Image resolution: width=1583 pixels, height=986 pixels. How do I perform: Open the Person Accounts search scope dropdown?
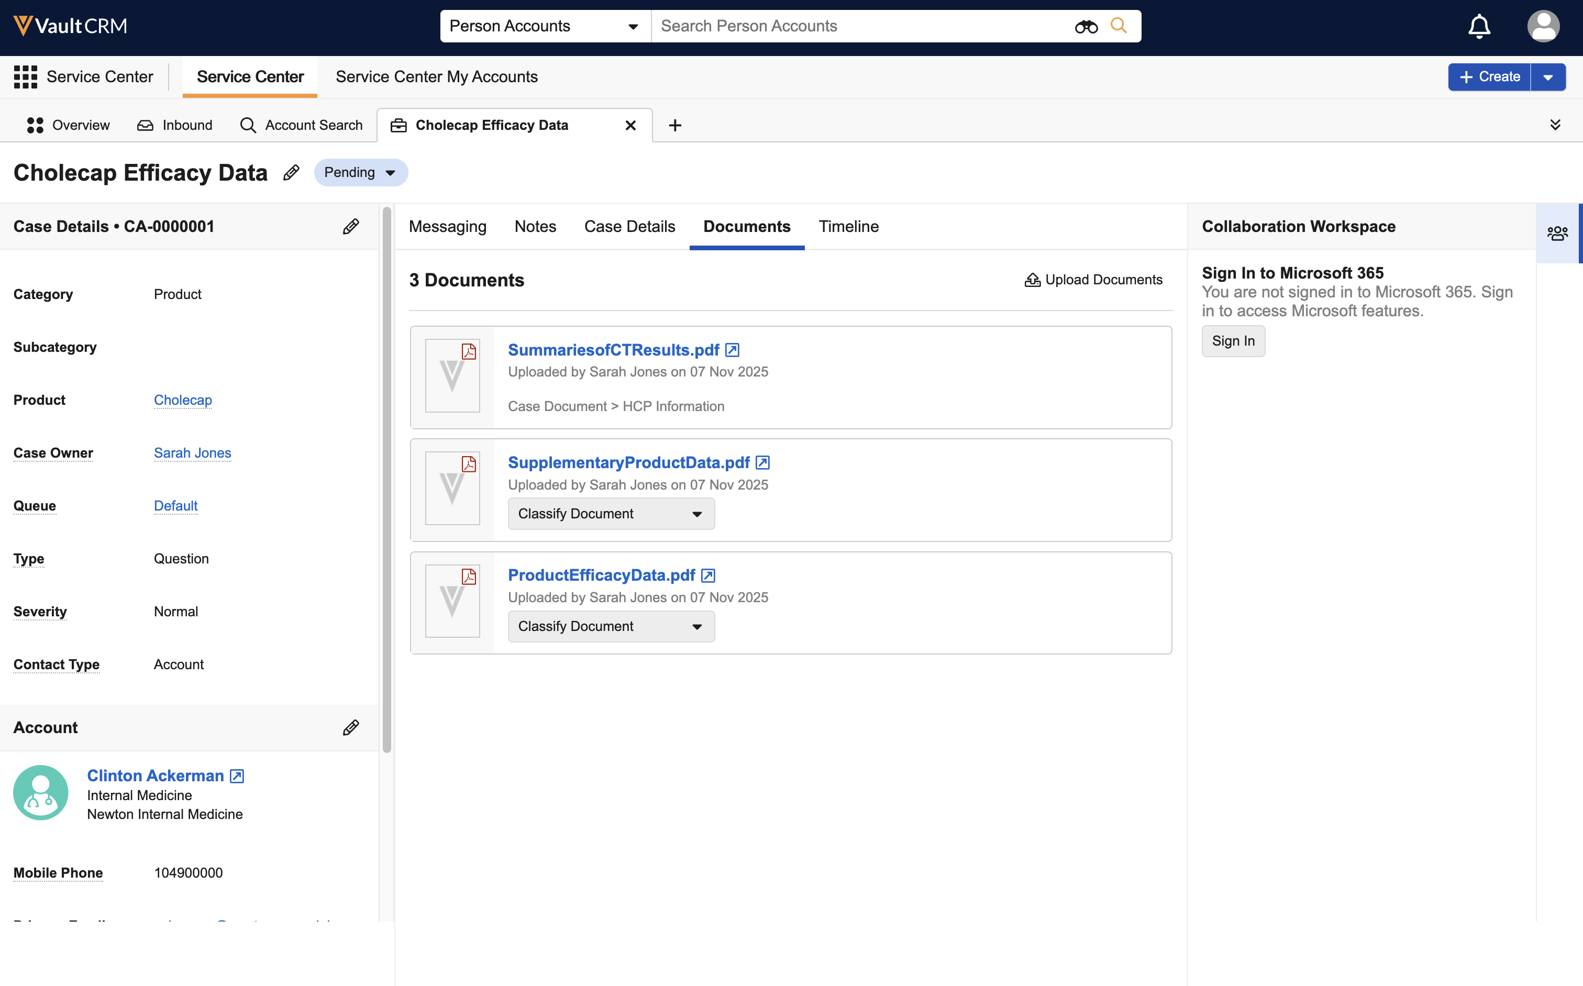[x=545, y=27]
